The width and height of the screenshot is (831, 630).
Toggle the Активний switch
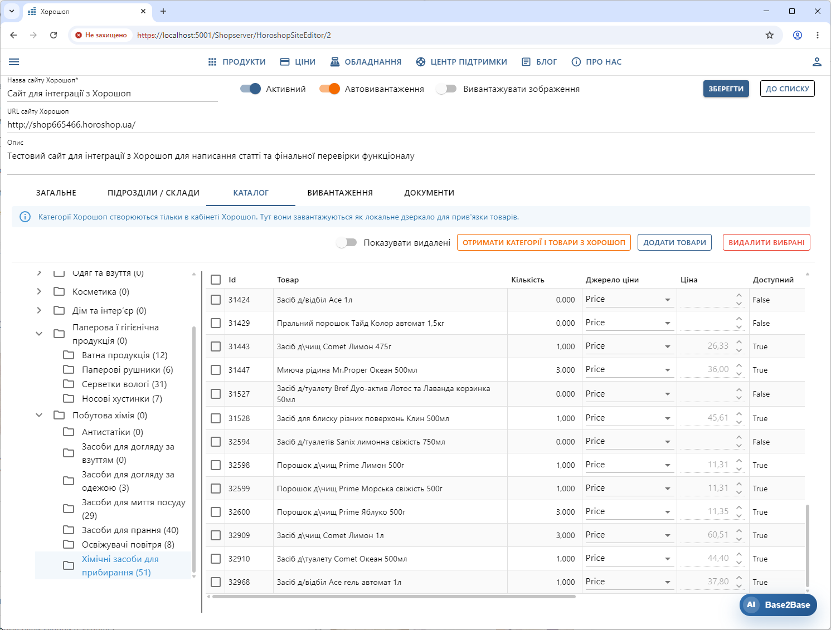[250, 89]
